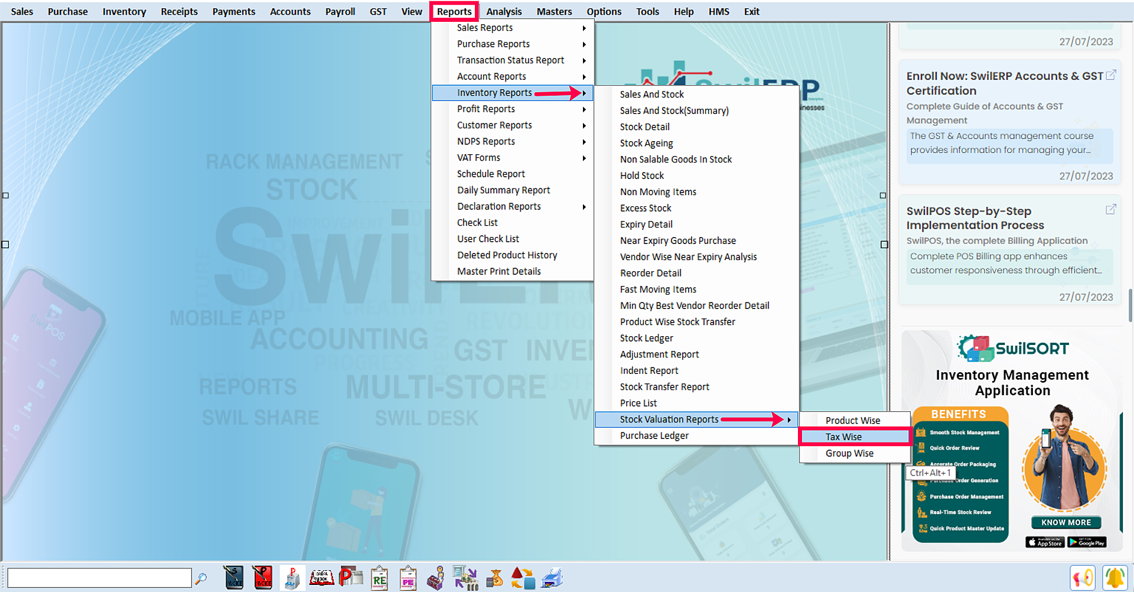
Task: Click the magnifier search icon in the bottom toolbar
Action: tap(201, 578)
